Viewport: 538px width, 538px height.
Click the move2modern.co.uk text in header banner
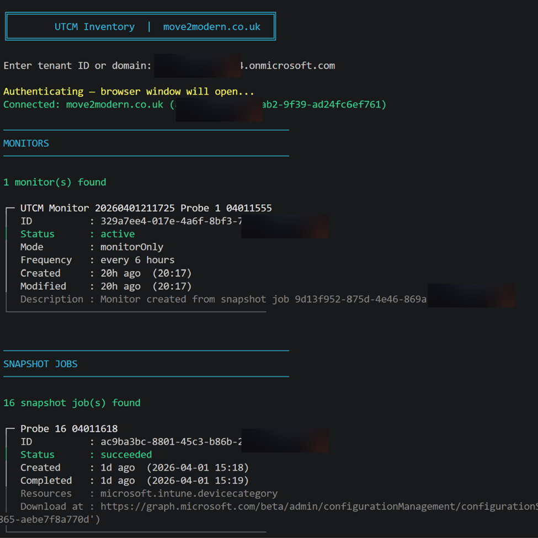click(x=211, y=27)
